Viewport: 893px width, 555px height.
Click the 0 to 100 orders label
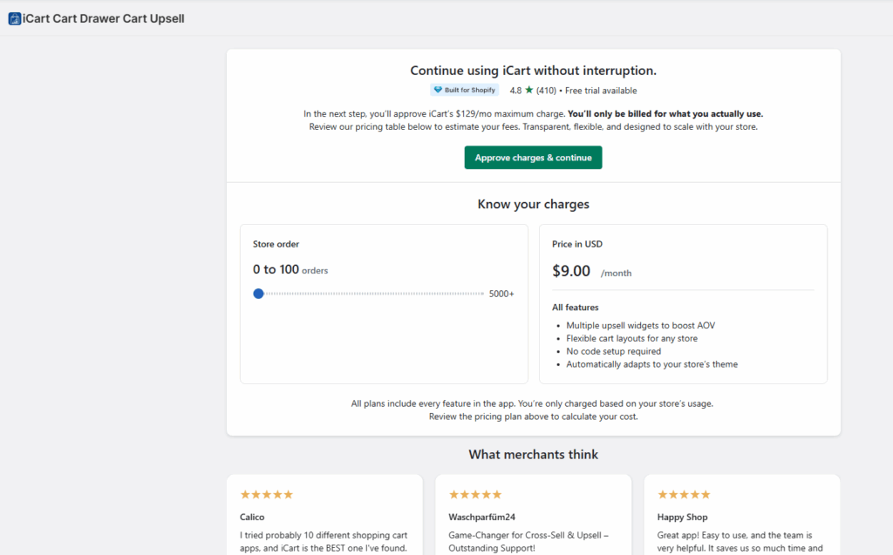(x=290, y=270)
